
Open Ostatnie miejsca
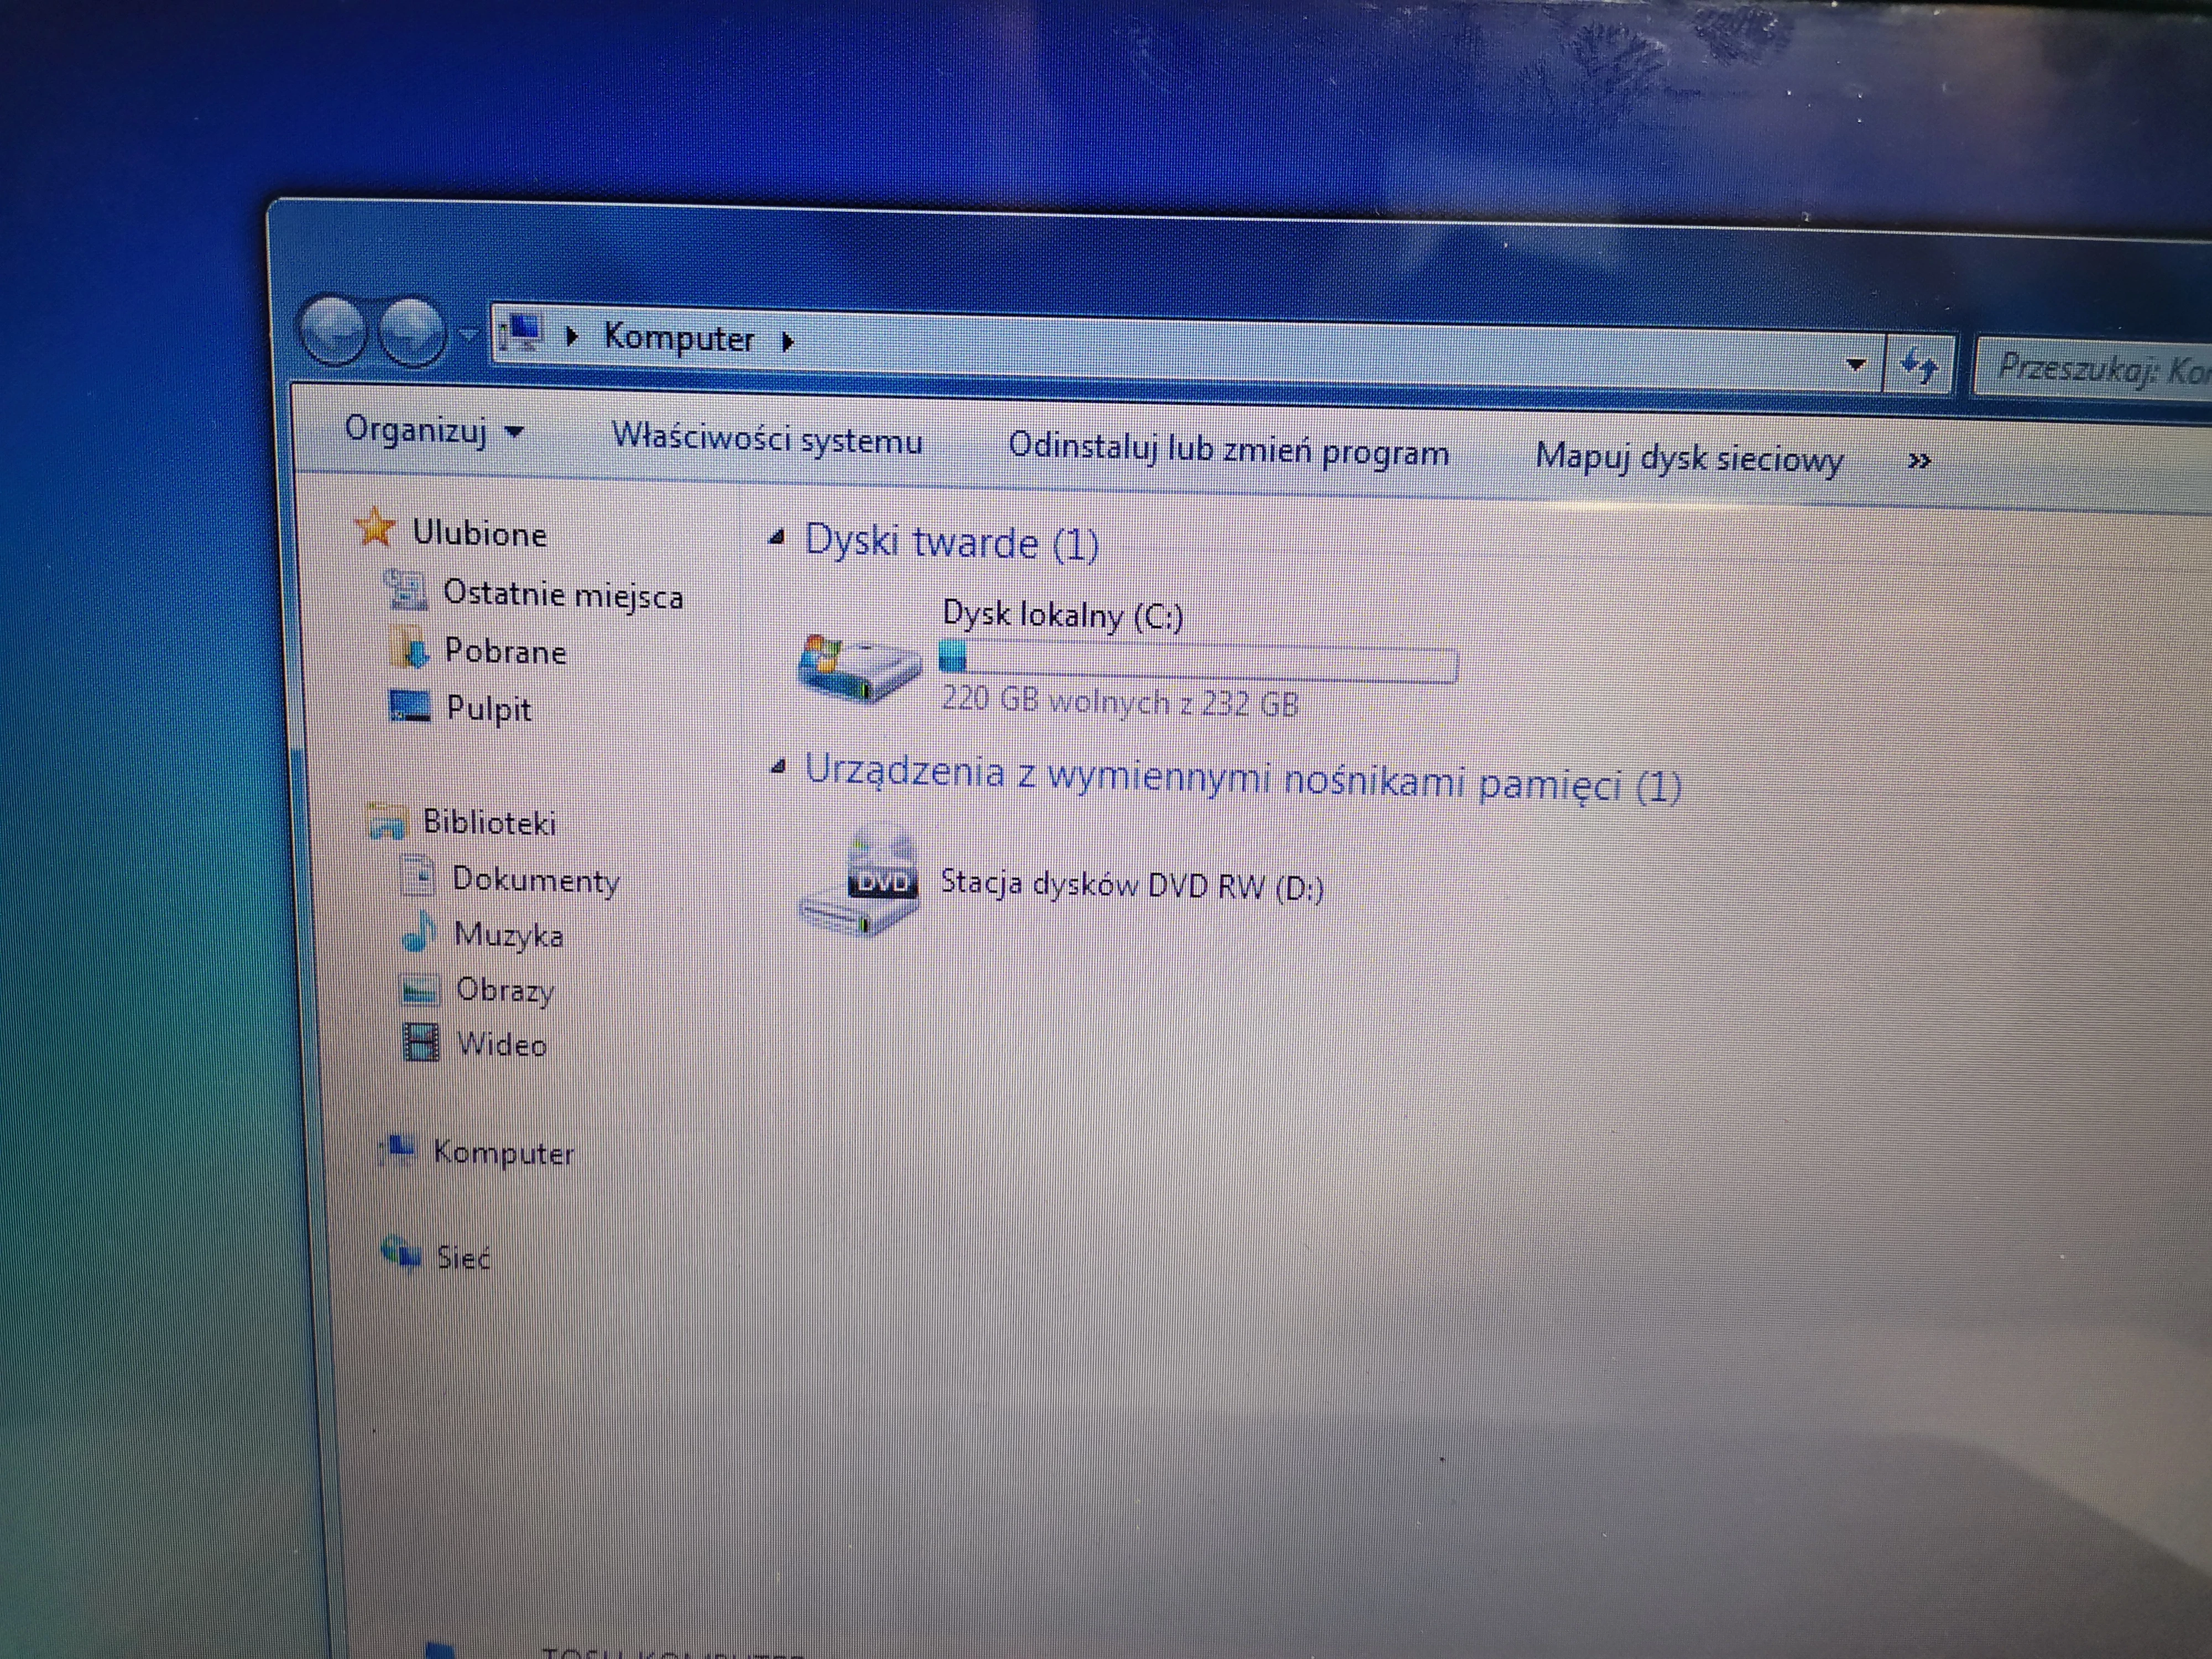pyautogui.click(x=563, y=594)
